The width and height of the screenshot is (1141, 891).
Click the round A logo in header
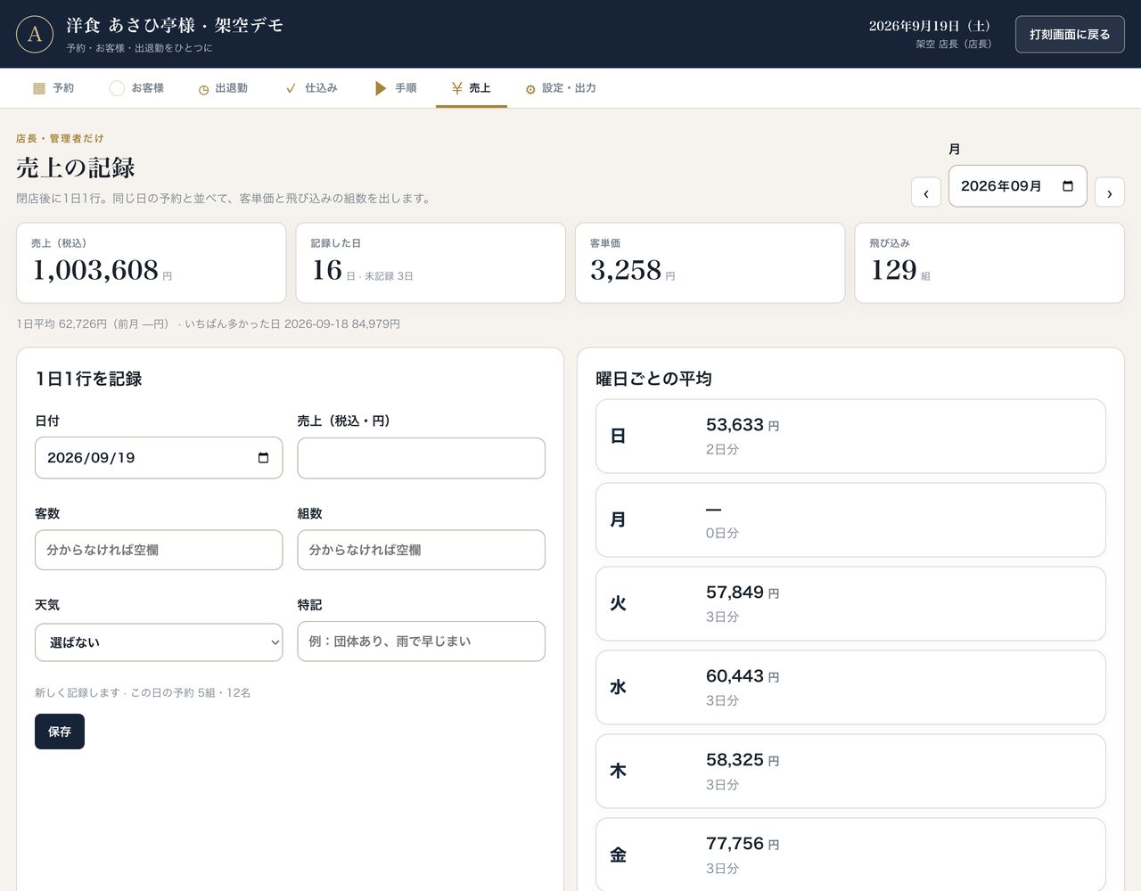pos(35,34)
